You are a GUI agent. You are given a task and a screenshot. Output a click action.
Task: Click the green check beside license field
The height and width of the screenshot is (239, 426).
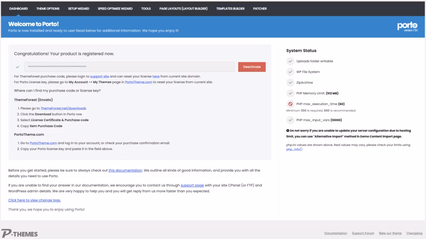(x=17, y=67)
